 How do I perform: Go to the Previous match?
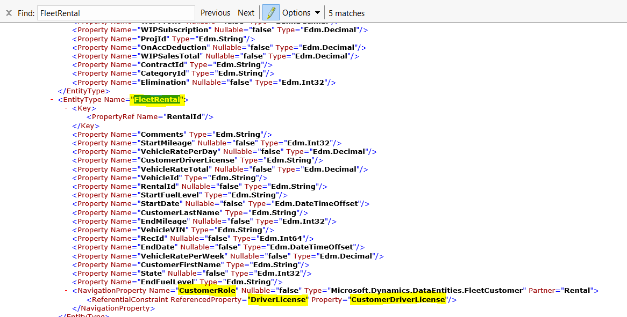coord(215,13)
